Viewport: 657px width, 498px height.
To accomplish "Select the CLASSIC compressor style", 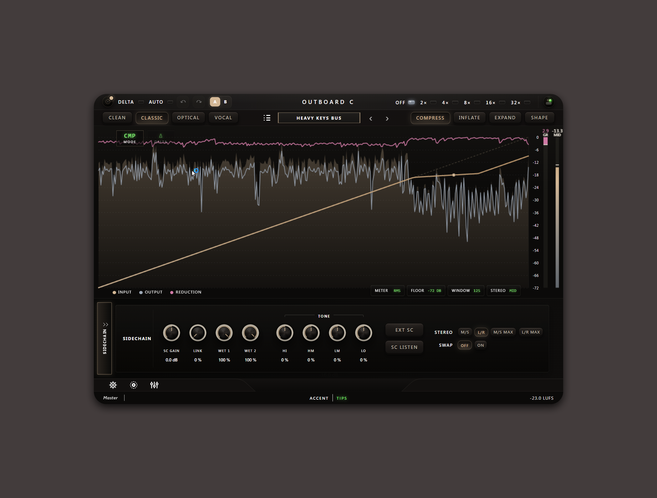I will point(152,118).
